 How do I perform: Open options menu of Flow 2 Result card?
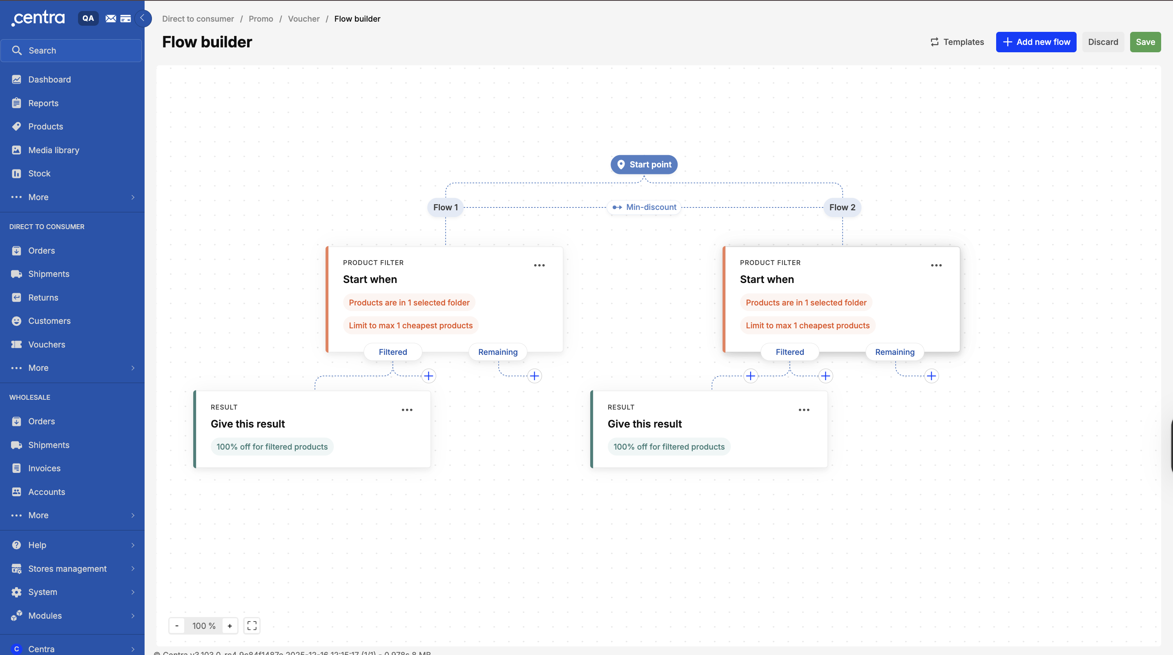click(x=804, y=410)
